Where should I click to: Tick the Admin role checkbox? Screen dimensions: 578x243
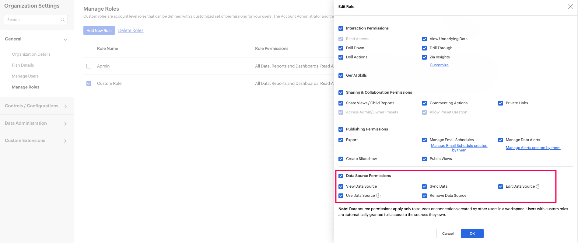tap(89, 66)
